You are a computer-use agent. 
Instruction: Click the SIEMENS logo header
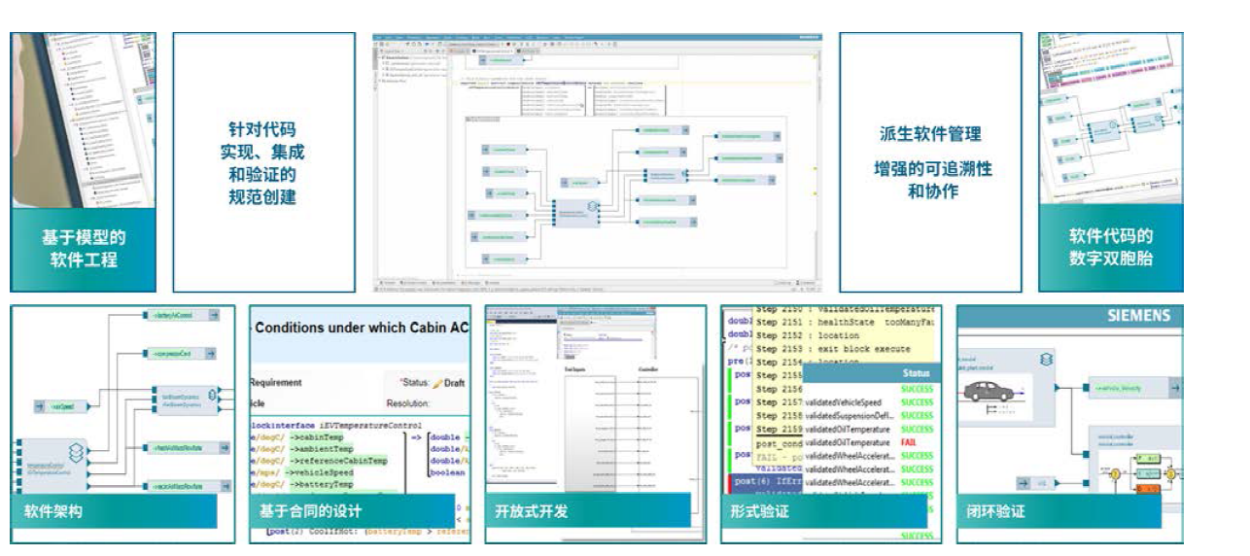(1139, 316)
